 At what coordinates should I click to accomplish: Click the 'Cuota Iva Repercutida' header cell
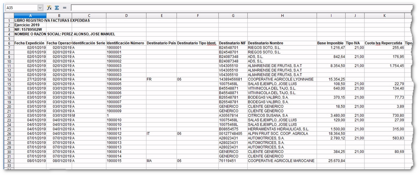pos(384,43)
